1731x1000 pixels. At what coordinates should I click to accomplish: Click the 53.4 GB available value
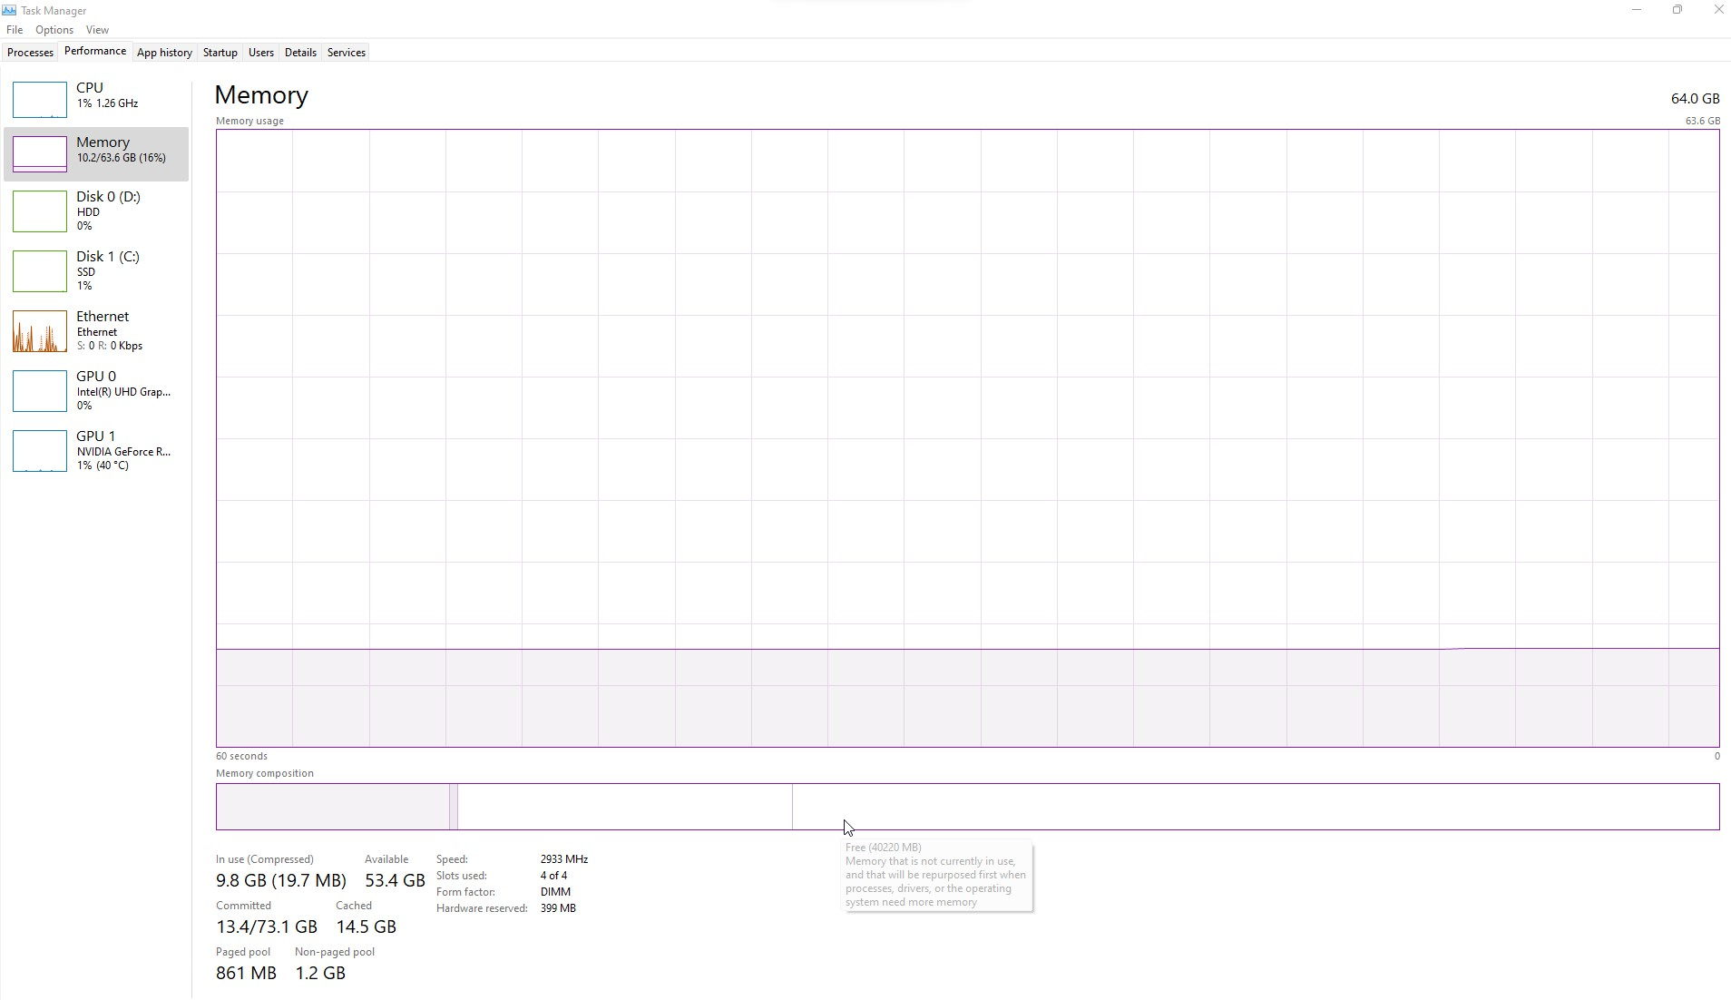point(395,880)
